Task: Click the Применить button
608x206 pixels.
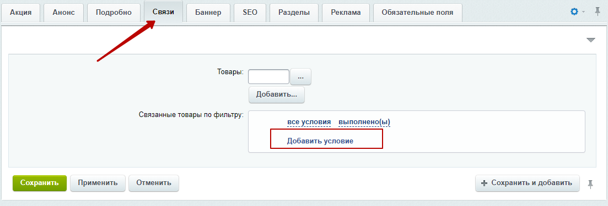Action: pos(98,183)
